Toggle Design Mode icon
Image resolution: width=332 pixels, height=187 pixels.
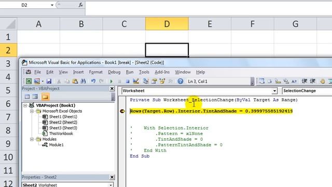(136, 81)
